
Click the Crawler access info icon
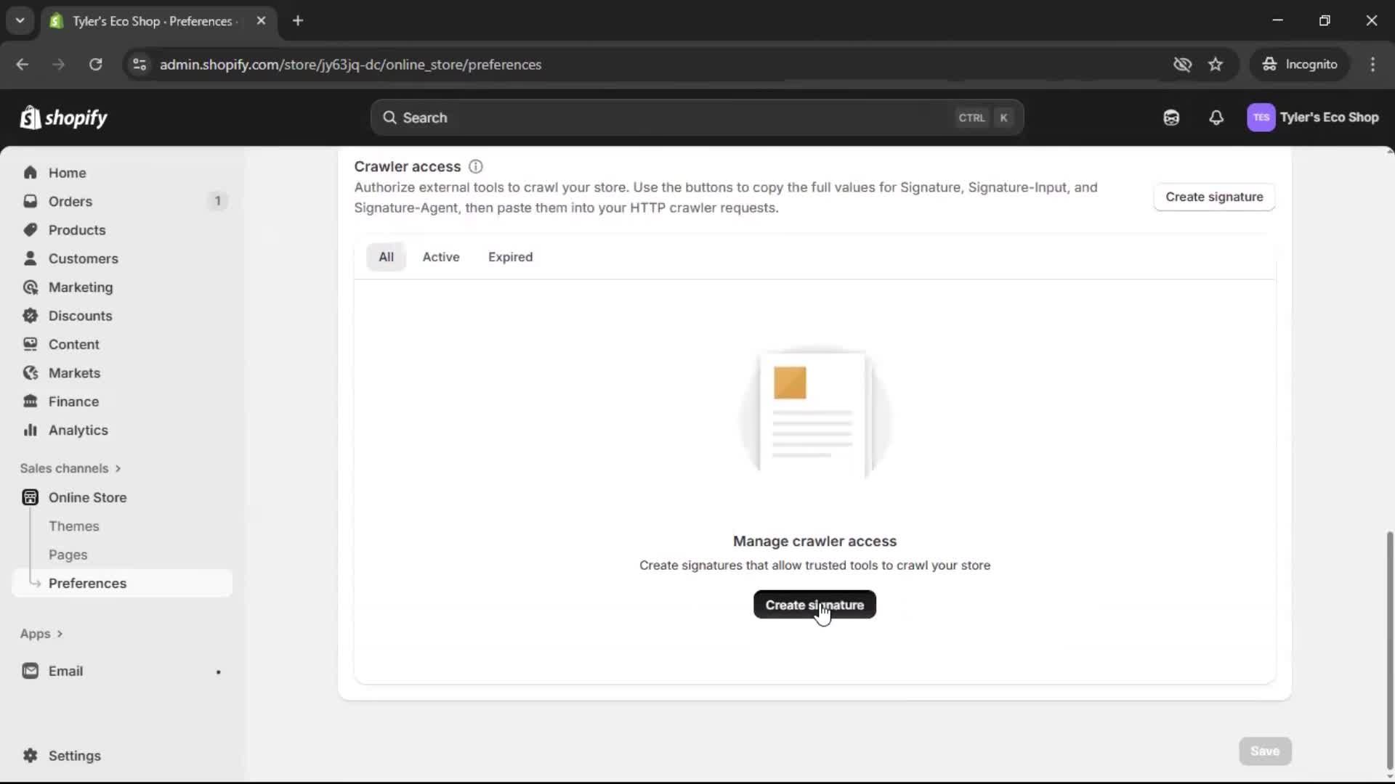(x=476, y=166)
